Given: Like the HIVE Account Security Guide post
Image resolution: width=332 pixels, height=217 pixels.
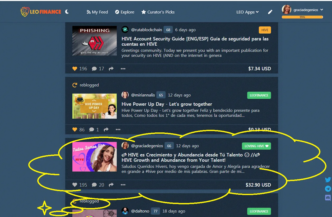Looking at the screenshot, I should coord(75,69).
